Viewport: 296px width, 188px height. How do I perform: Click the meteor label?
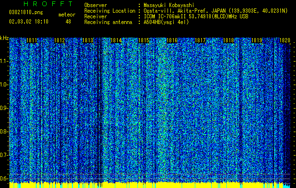[67, 15]
